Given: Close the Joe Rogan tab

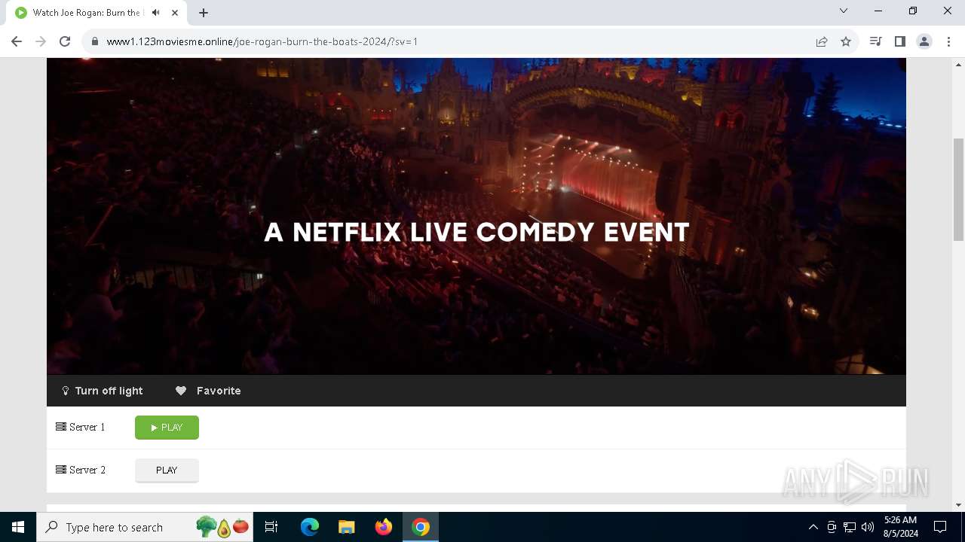Looking at the screenshot, I should click(x=175, y=13).
